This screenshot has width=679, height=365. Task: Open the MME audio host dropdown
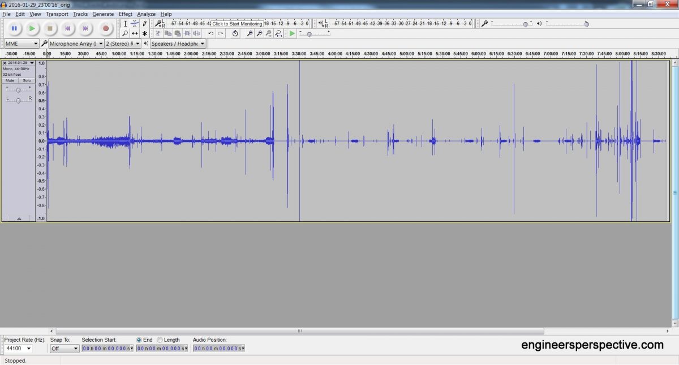[x=21, y=44]
